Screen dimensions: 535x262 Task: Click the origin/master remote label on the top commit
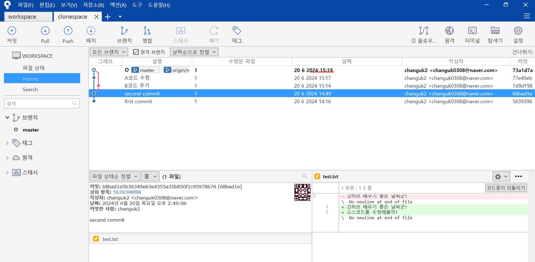177,70
